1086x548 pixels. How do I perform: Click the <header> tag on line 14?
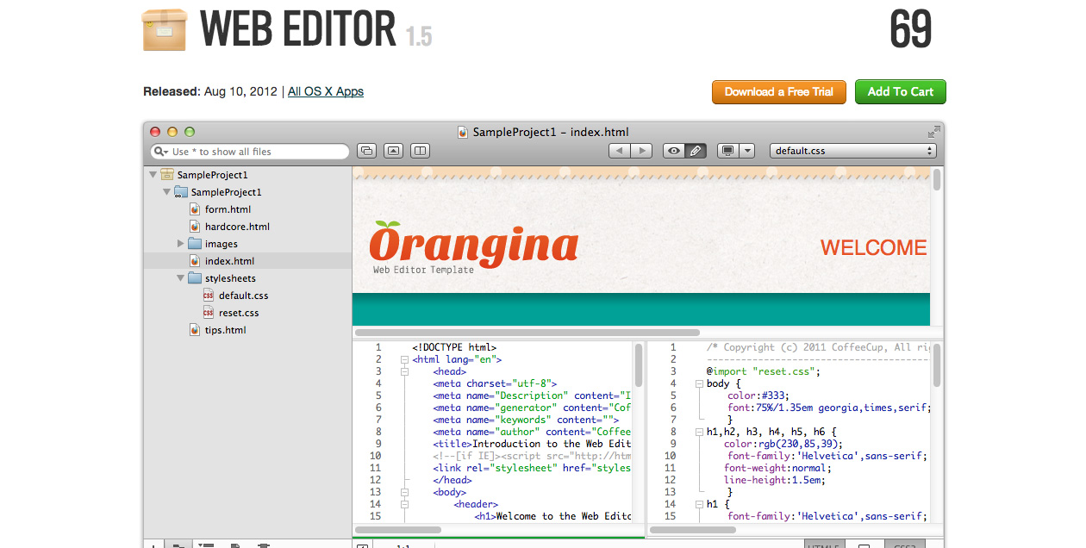(476, 505)
